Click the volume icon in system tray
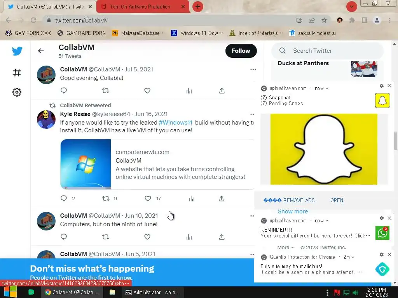Viewport: 398px width, 298px height. click(356, 293)
